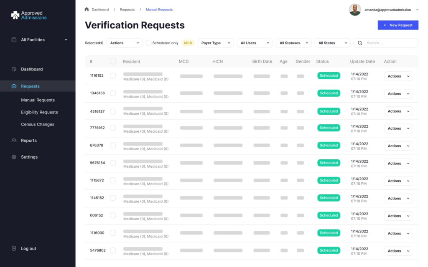Click the Approved Admissions logo icon

click(15, 15)
